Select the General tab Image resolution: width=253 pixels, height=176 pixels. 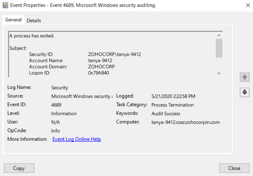(x=13, y=20)
